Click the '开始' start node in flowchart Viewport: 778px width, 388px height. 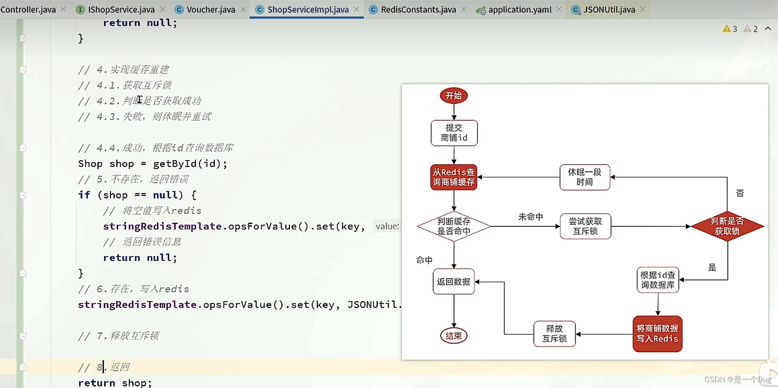click(454, 96)
